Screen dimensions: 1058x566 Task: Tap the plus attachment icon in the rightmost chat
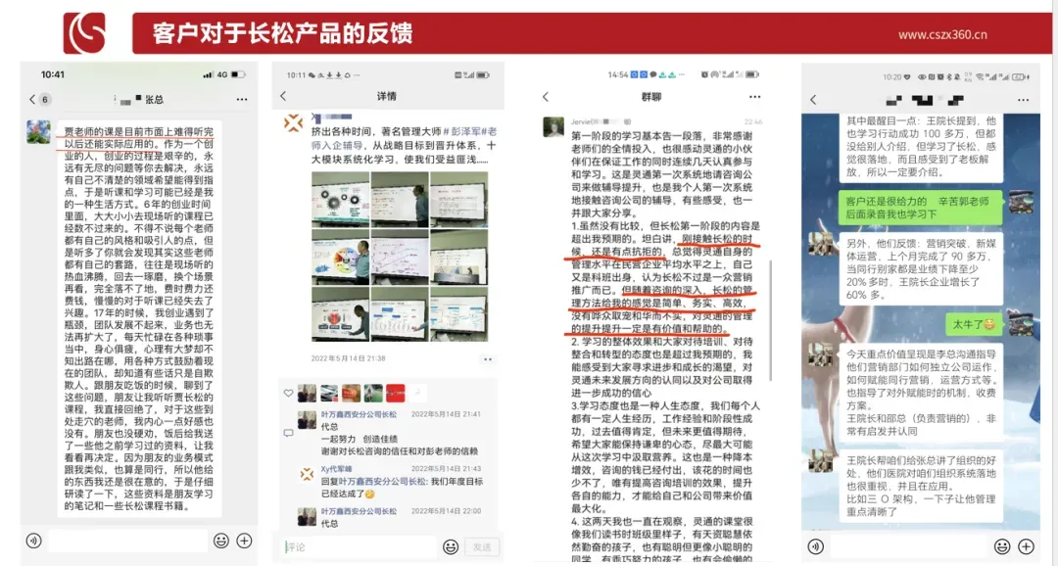coord(1026,545)
